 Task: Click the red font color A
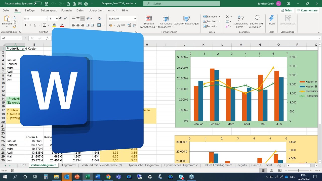point(62,25)
